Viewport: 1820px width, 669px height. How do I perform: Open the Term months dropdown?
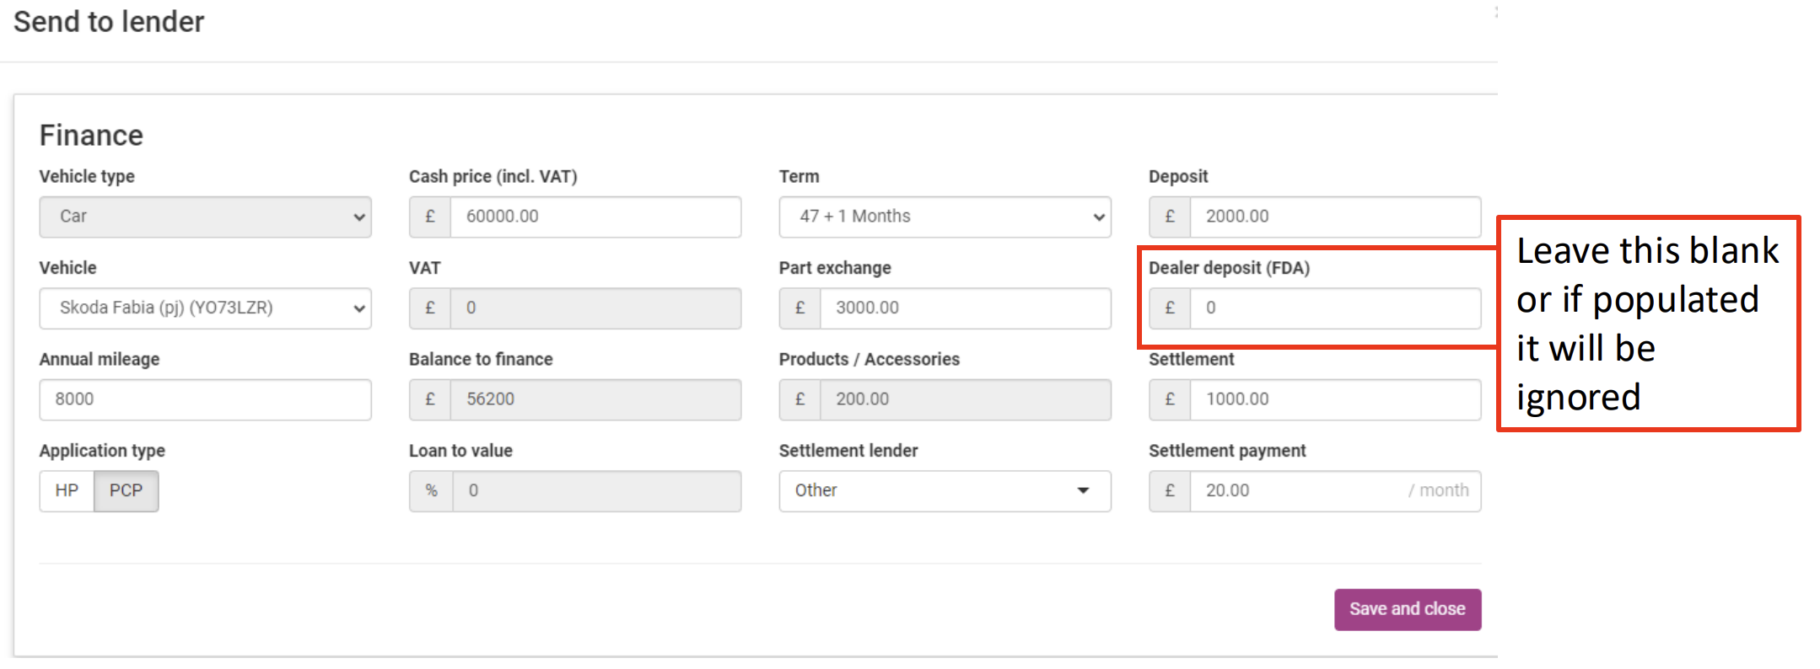pos(945,217)
